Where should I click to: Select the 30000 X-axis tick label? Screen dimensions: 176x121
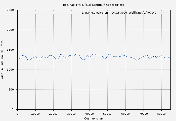click(x=71, y=114)
